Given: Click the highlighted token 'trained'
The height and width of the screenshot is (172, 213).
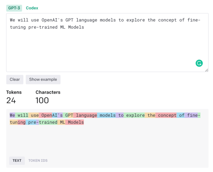Looking at the screenshot, I should (x=48, y=122).
